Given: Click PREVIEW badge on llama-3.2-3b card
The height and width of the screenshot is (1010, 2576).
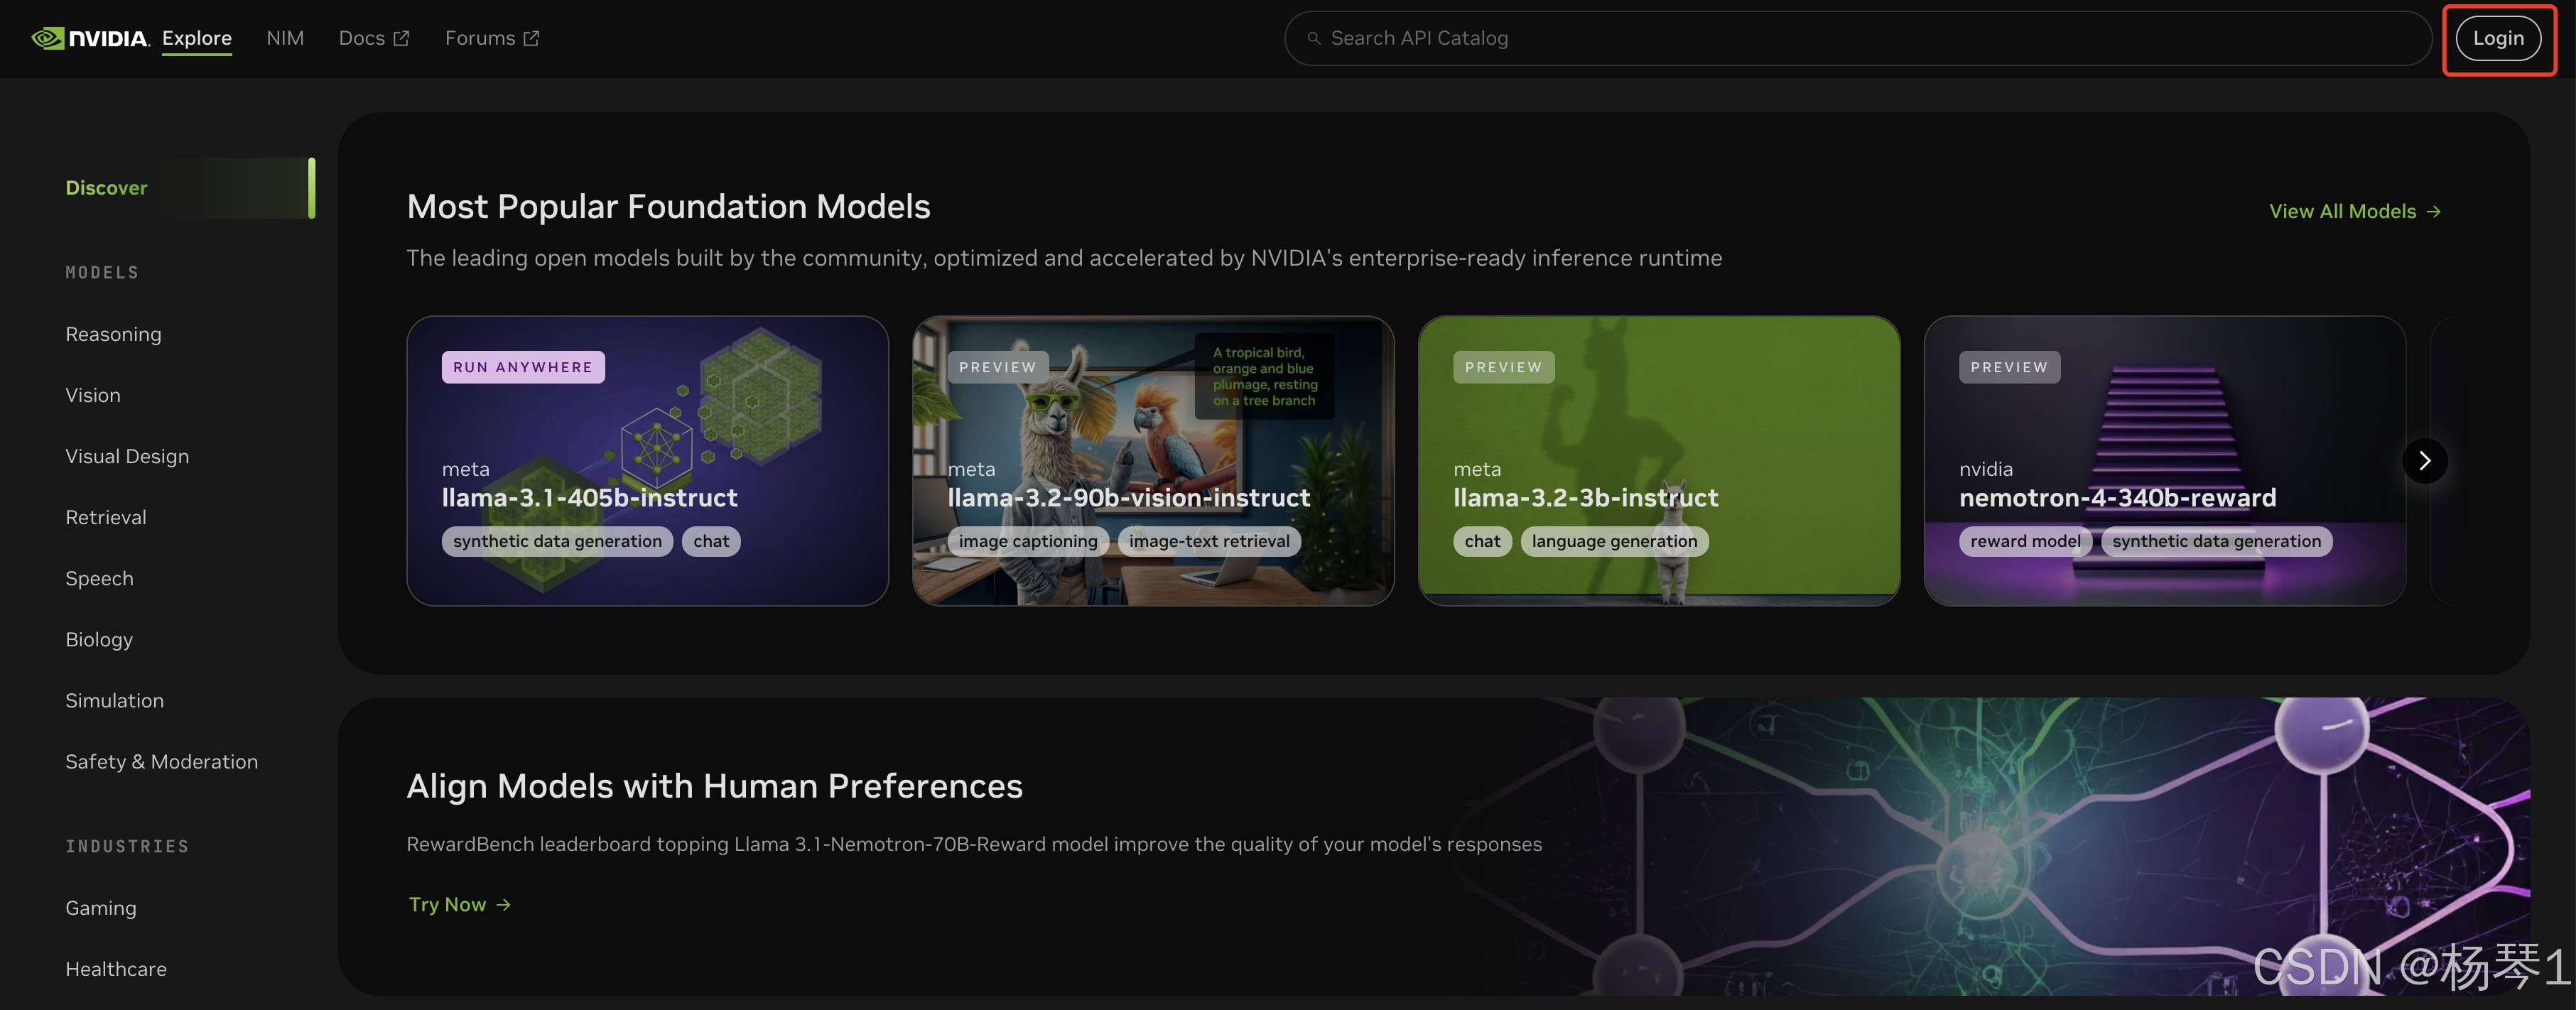Looking at the screenshot, I should click(x=1504, y=367).
